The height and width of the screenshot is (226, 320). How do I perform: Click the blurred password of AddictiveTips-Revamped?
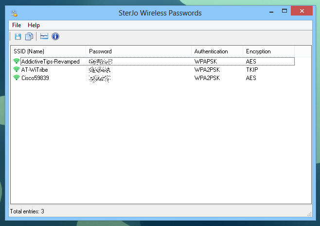coord(101,62)
